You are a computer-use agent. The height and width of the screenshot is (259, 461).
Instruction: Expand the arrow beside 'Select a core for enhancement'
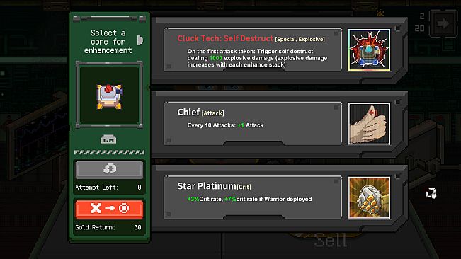(140, 40)
